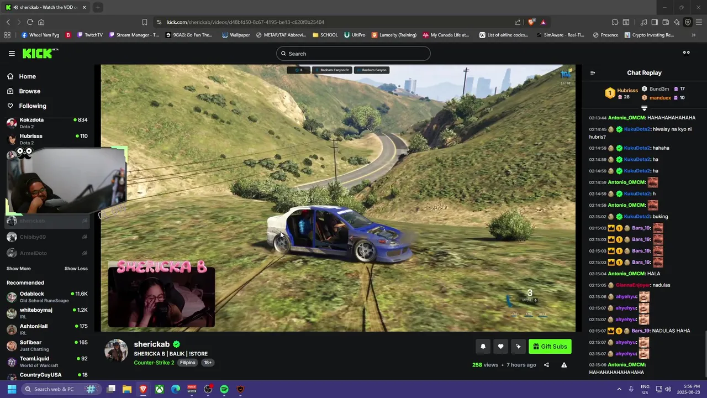Click the browser address bar URL
This screenshot has width=707, height=398.
[245, 22]
